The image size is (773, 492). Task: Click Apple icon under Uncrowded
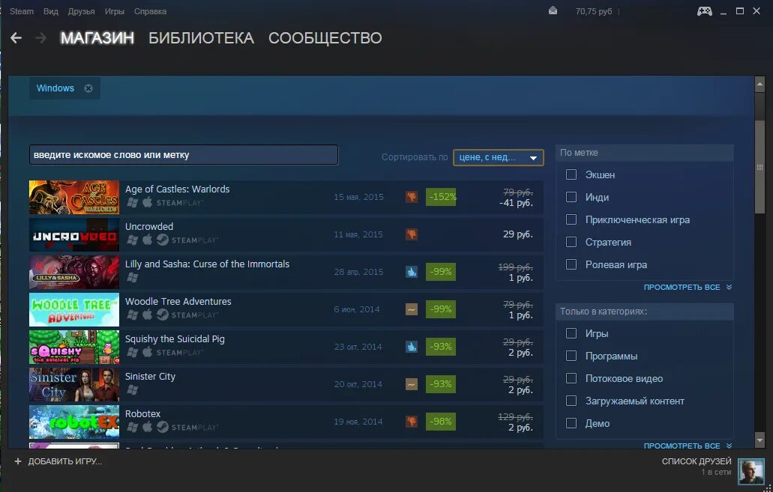pyautogui.click(x=148, y=240)
